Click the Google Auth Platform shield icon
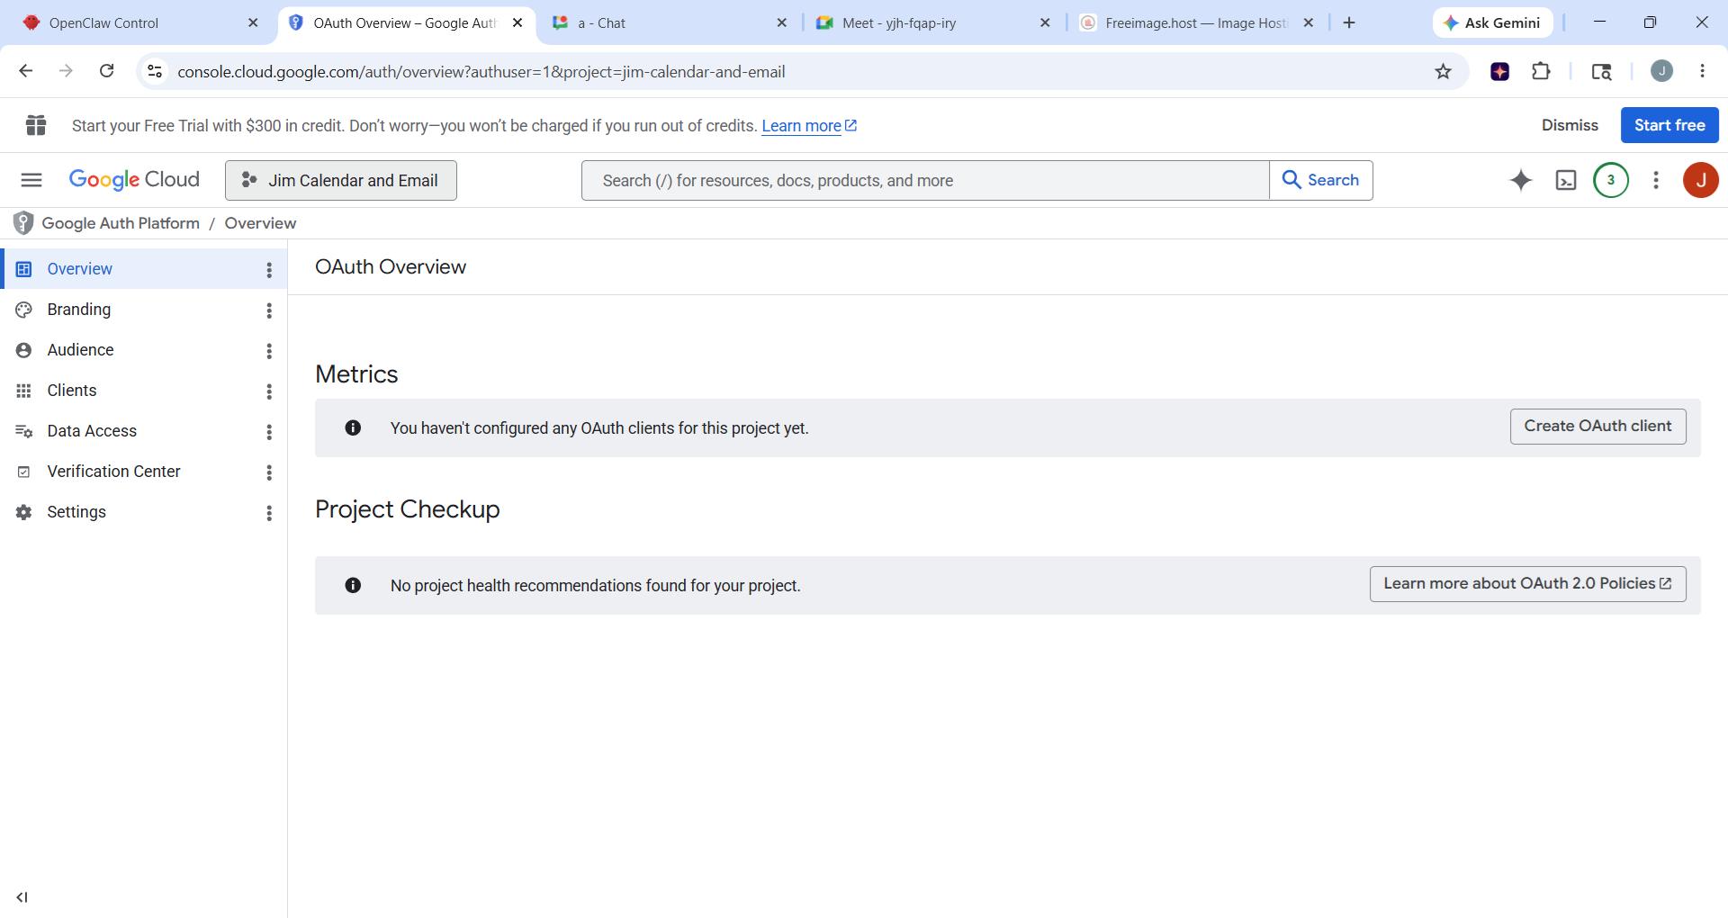 click(23, 223)
